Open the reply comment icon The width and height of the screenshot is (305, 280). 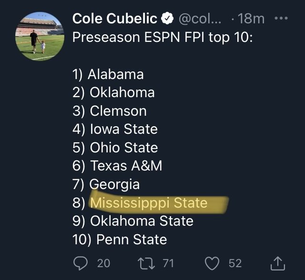pos(81,263)
